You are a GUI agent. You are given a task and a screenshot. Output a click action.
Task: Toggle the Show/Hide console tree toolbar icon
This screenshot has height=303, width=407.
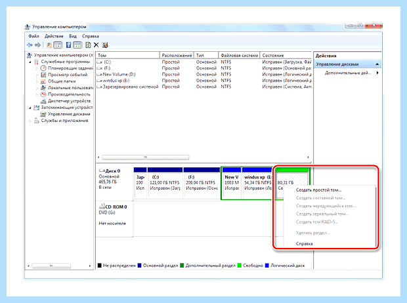coord(58,45)
